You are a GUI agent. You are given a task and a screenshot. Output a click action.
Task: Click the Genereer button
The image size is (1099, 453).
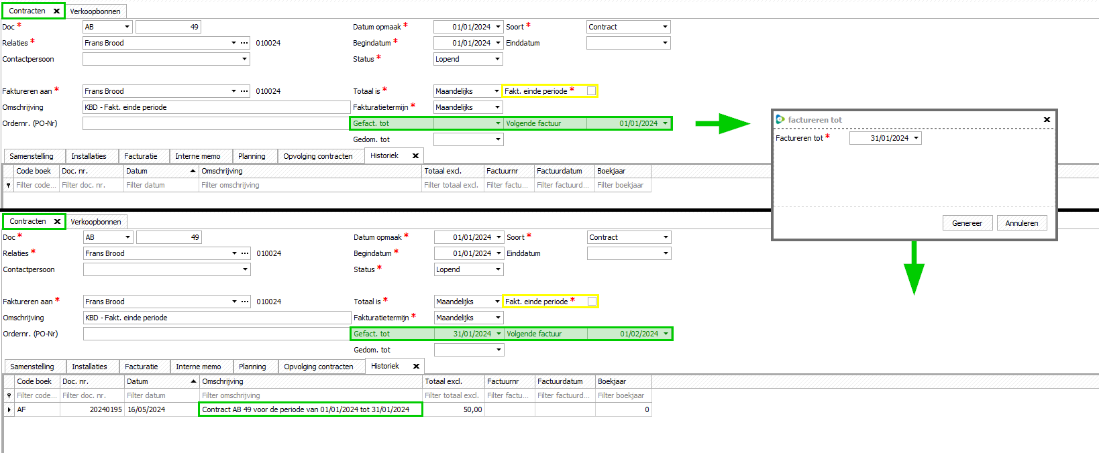click(967, 223)
